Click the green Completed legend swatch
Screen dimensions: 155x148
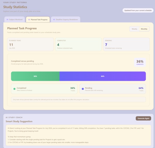14,89
